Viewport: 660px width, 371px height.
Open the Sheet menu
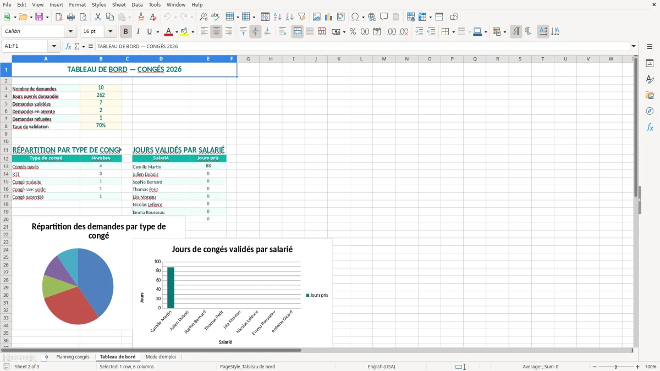pyautogui.click(x=119, y=4)
